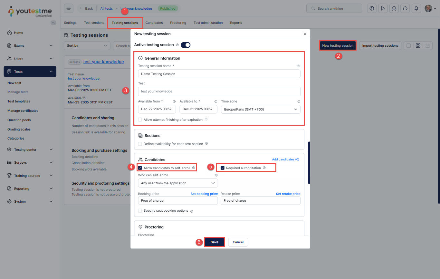This screenshot has height=279, width=440.
Task: Click the Who can self-enroll help icon
Action: (216, 175)
